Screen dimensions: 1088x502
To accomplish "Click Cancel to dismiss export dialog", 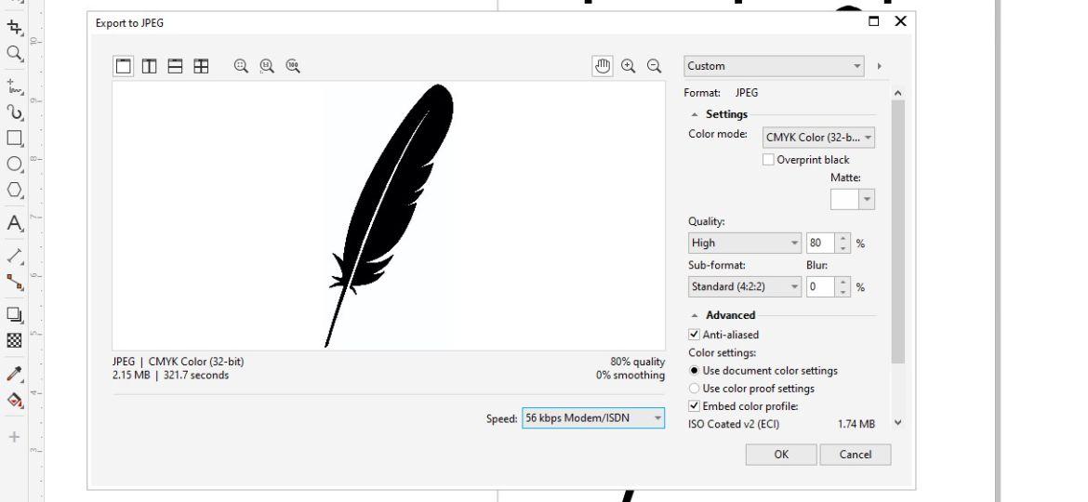I will coord(856,455).
